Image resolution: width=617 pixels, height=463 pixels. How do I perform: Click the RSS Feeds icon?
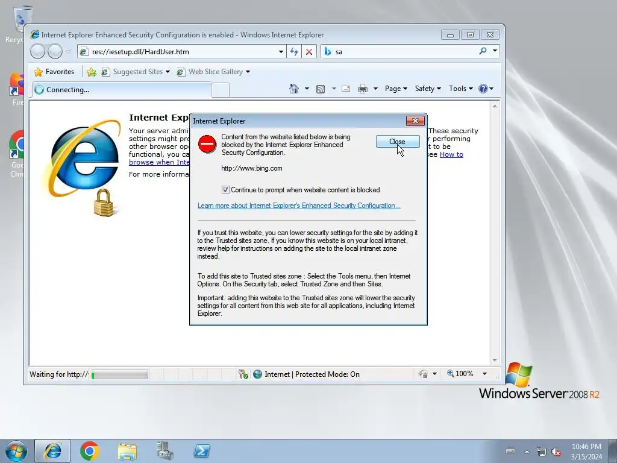pyautogui.click(x=321, y=89)
